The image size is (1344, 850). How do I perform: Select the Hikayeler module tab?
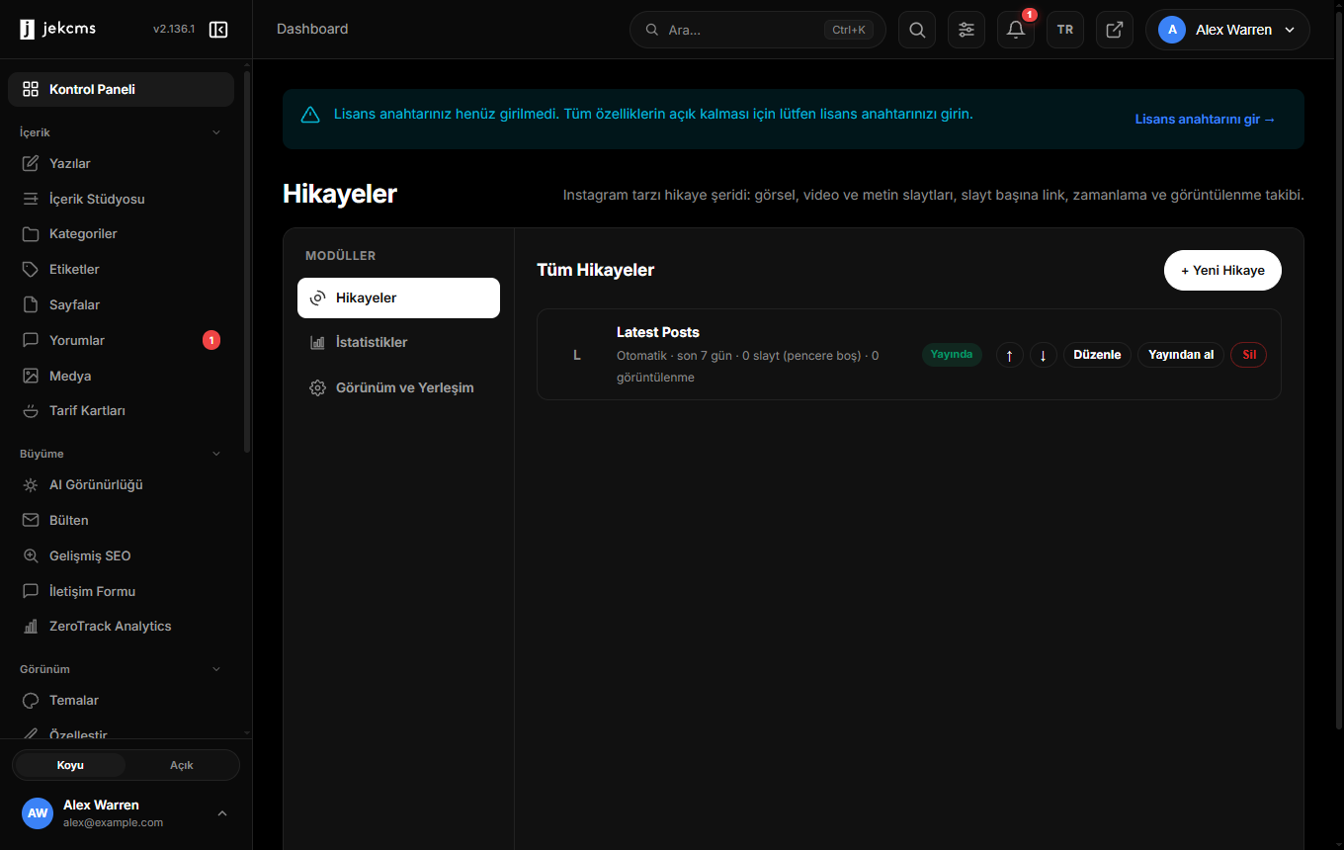[x=398, y=297]
